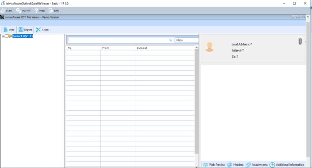Choose Exit in the menu bar
312x168 pixels.
coord(54,10)
